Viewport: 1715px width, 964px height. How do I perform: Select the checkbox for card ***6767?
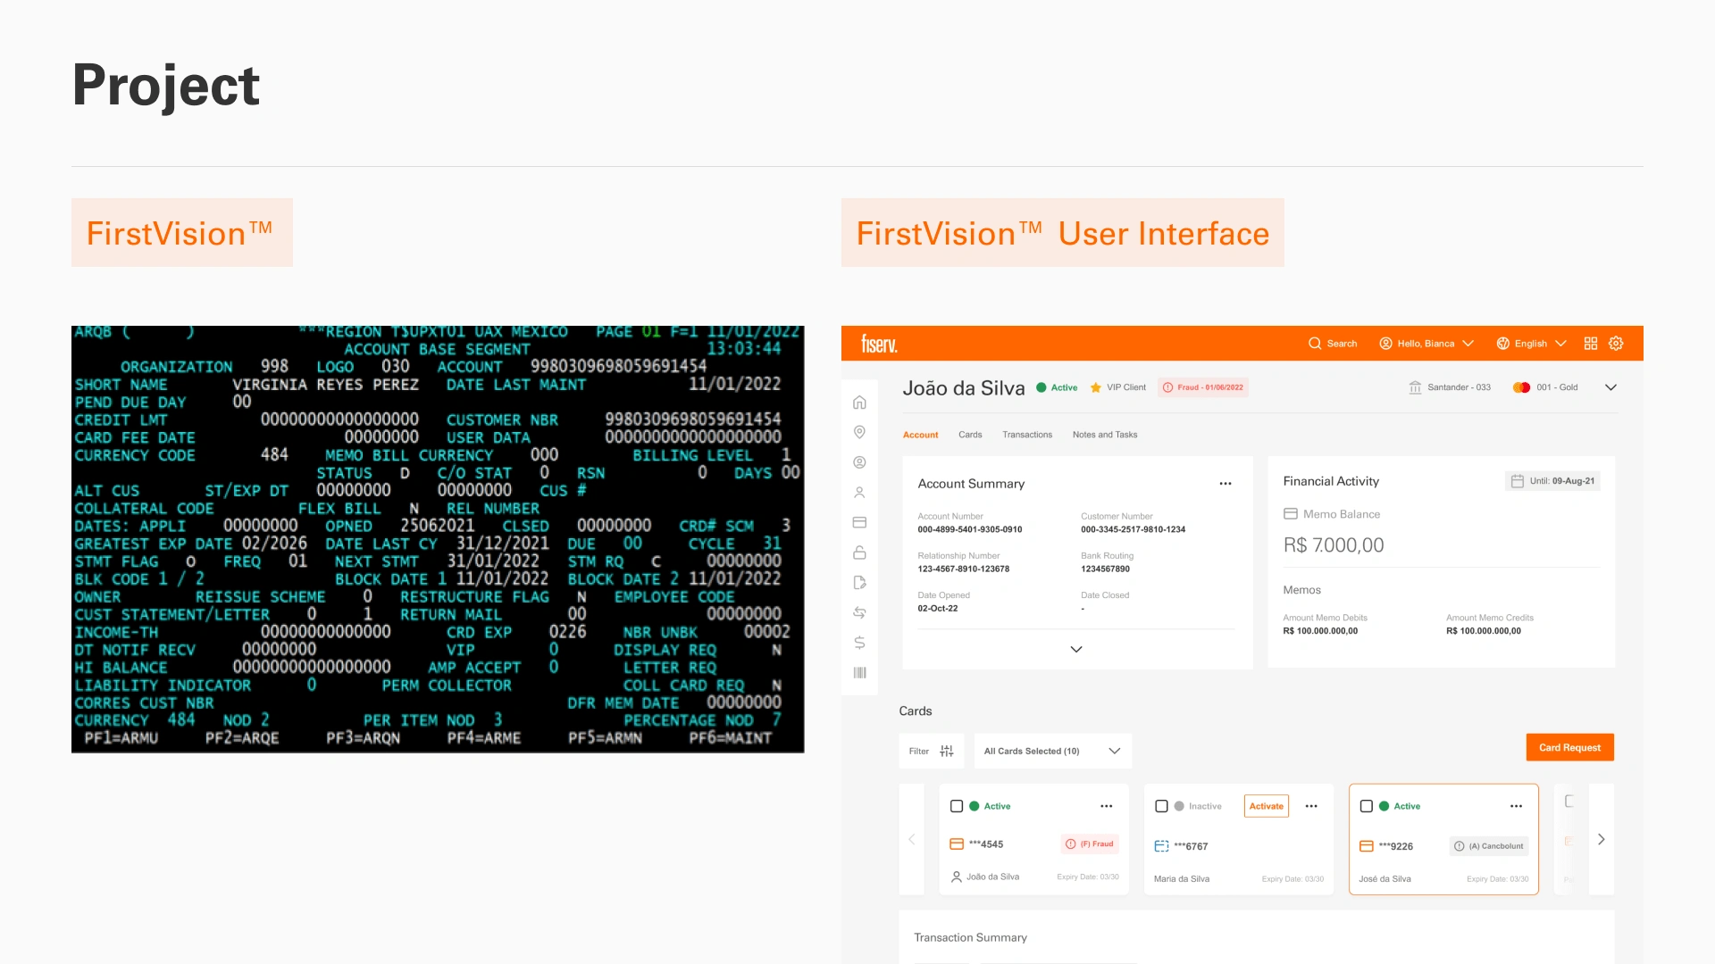1161,806
